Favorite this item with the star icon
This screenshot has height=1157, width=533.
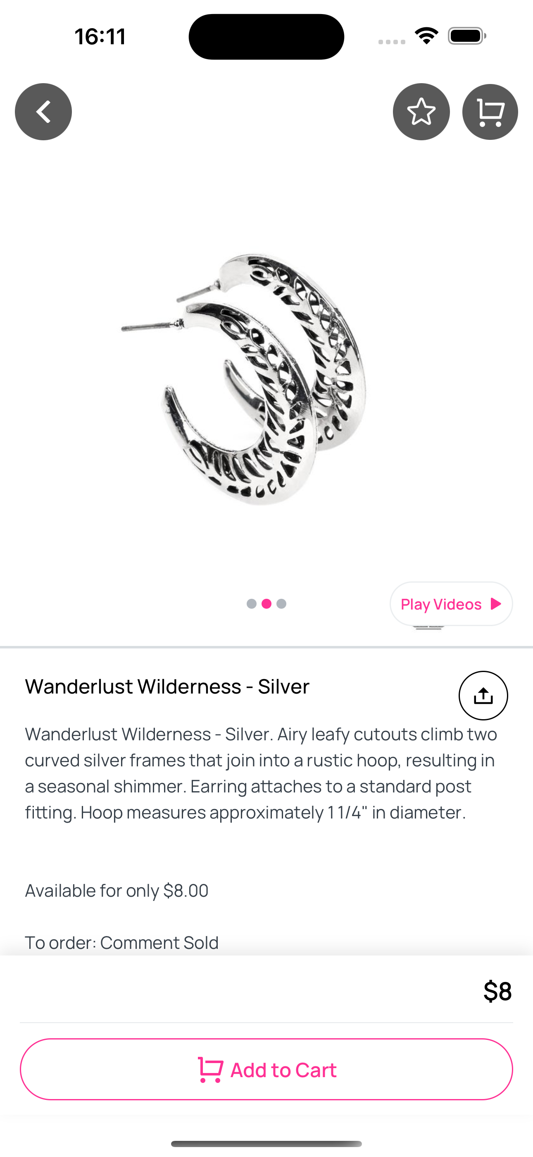421,112
